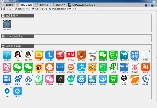Image resolution: width=157 pixels, height=108 pixels.
Task: Toggle favorite star on 百度云 app
Action: coord(32,75)
